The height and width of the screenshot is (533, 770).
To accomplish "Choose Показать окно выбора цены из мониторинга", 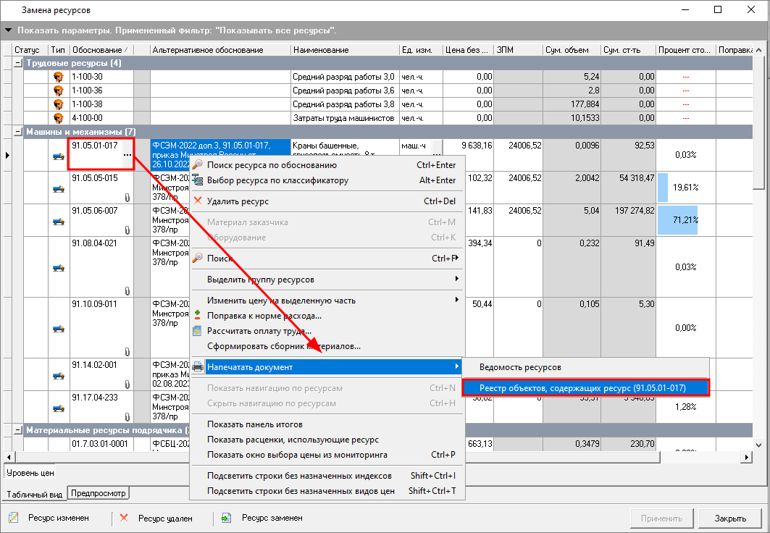I will 327,455.
